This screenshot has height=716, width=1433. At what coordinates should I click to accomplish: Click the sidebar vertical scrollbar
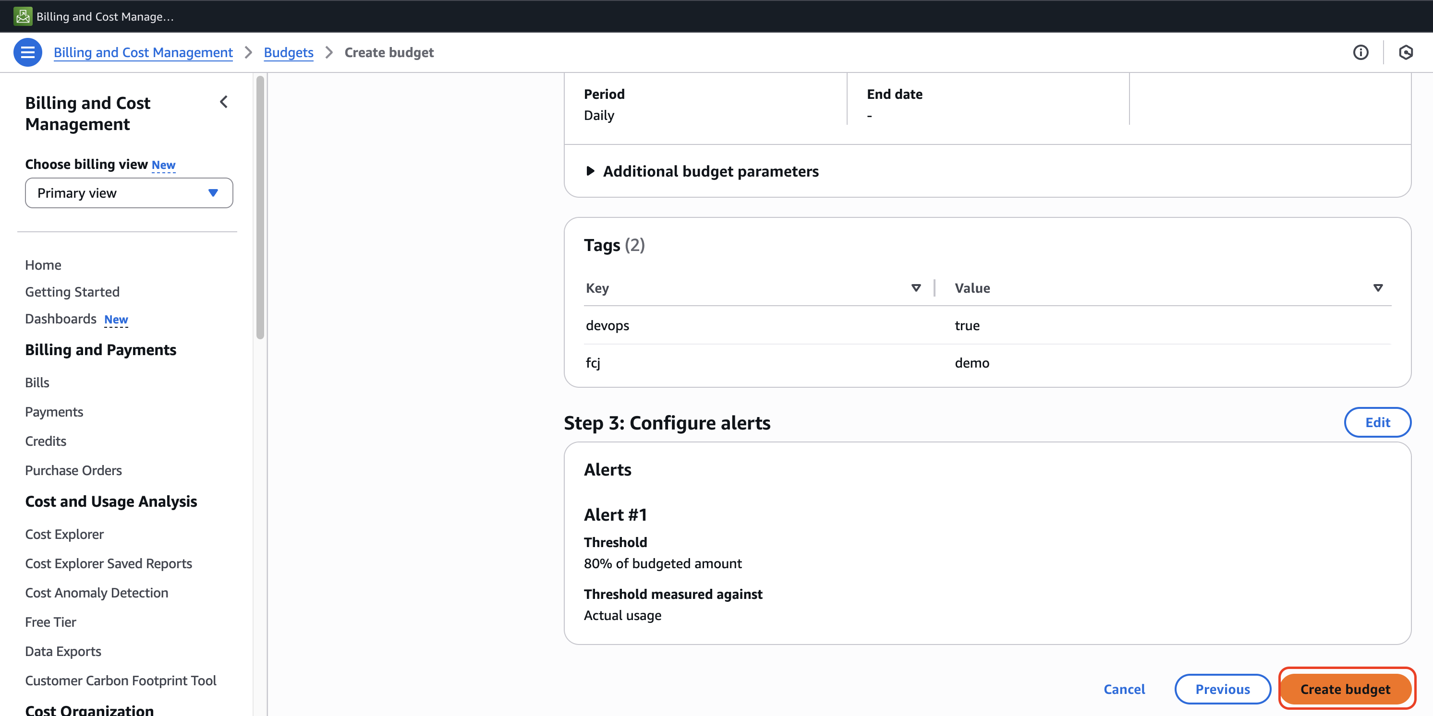click(x=260, y=208)
